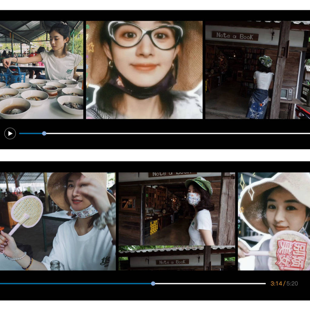Image resolution: width=310 pixels, height=310 pixels.
Task: Open the rooftop Note a Book sign photo
Action: tap(176, 258)
